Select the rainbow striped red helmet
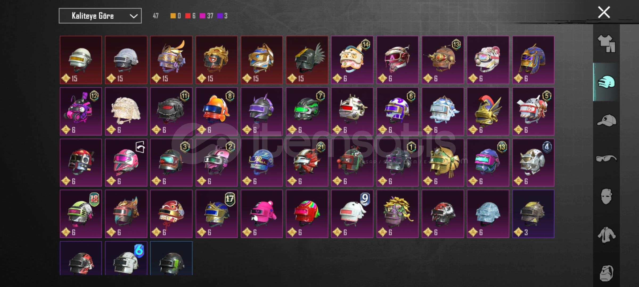639x287 pixels. pyautogui.click(x=307, y=214)
